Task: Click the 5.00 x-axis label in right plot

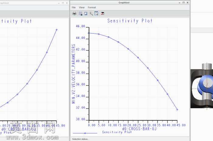Action: point(102,125)
